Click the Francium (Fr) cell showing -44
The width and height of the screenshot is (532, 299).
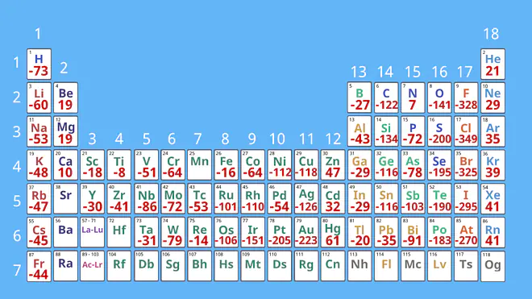click(39, 267)
